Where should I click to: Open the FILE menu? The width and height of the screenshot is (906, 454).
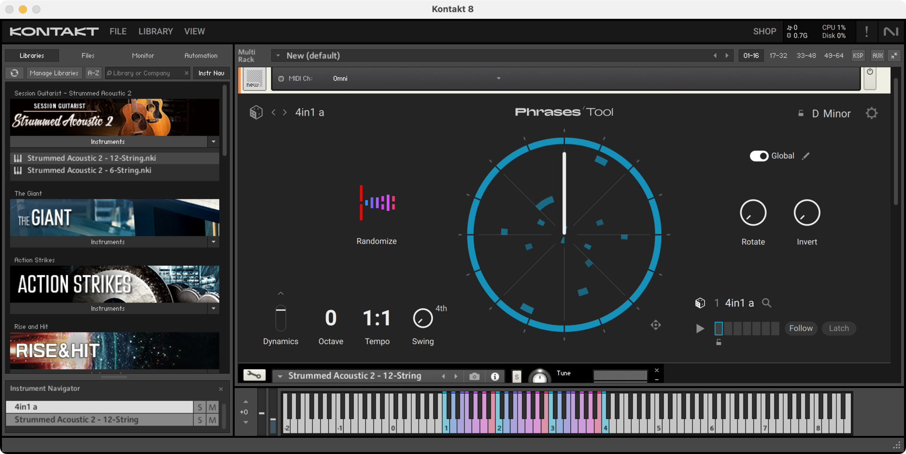click(x=118, y=31)
